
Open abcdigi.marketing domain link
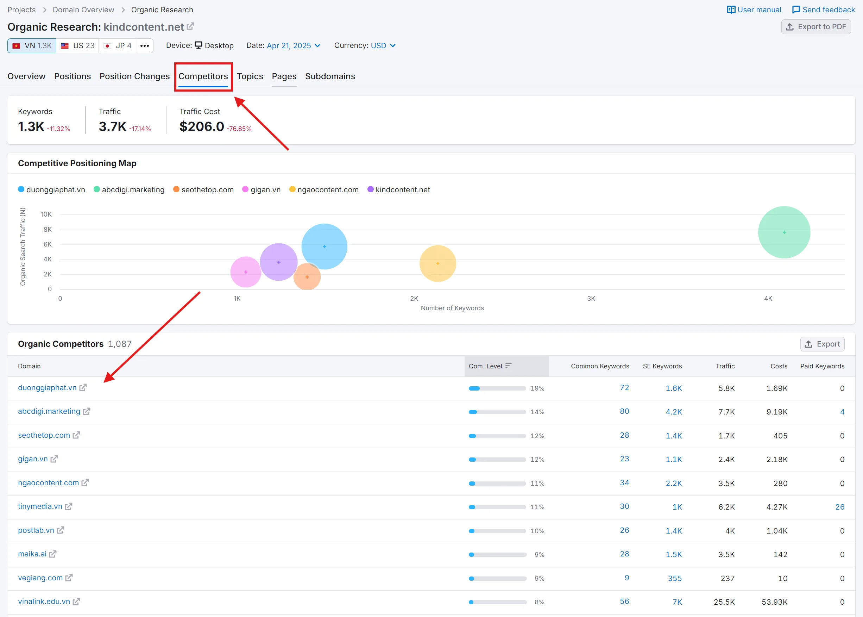[49, 411]
